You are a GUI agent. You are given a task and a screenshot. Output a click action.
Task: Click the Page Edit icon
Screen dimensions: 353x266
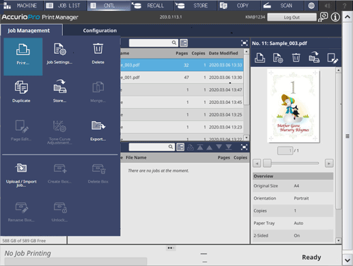coord(21,131)
